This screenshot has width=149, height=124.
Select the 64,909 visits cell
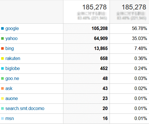tap(86, 39)
